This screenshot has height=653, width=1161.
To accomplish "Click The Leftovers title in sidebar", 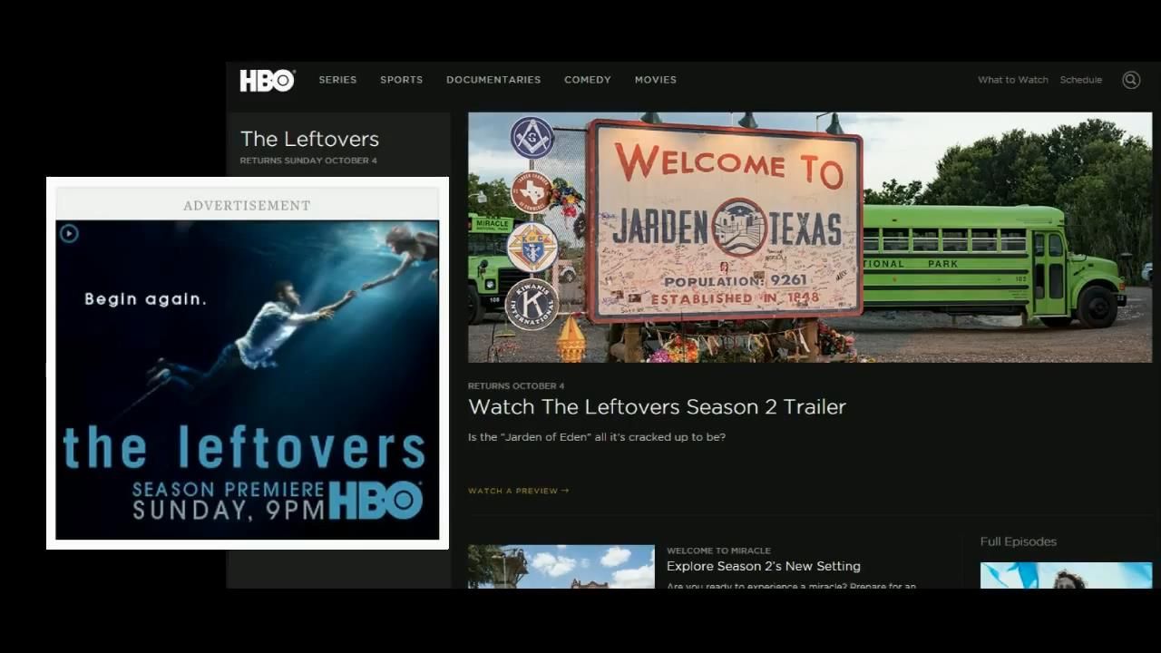I will [309, 139].
